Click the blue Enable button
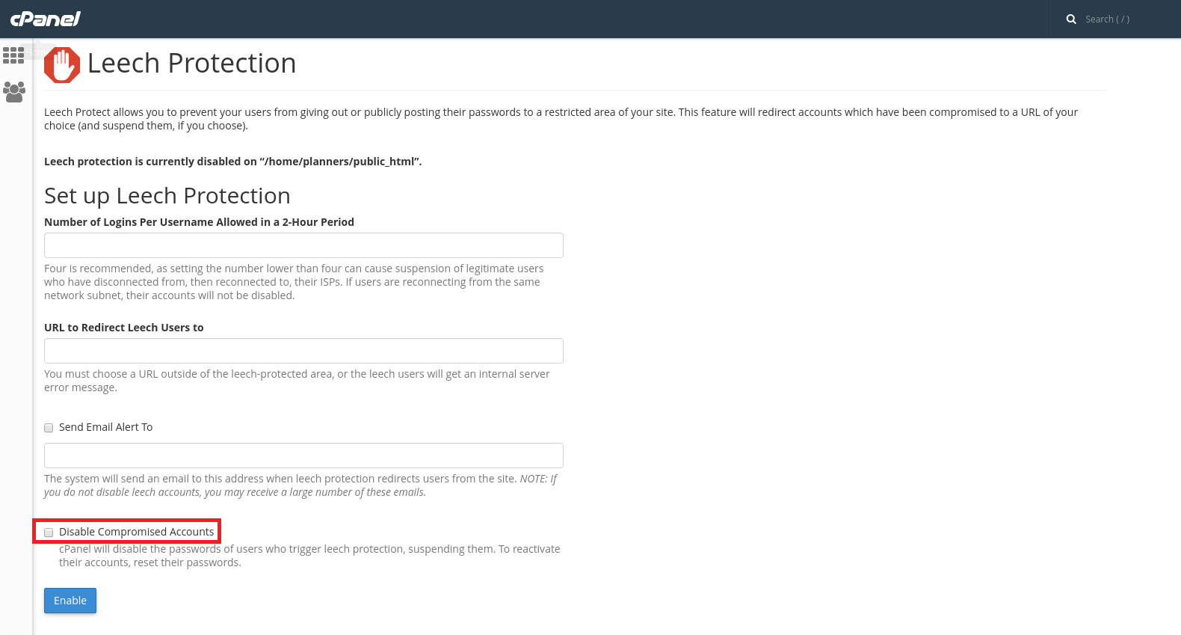This screenshot has width=1181, height=635. point(70,601)
